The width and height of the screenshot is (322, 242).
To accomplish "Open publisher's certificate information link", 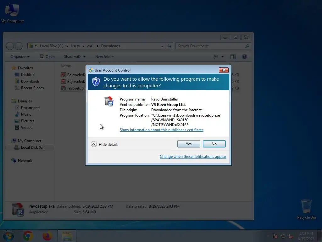I will 161,130.
